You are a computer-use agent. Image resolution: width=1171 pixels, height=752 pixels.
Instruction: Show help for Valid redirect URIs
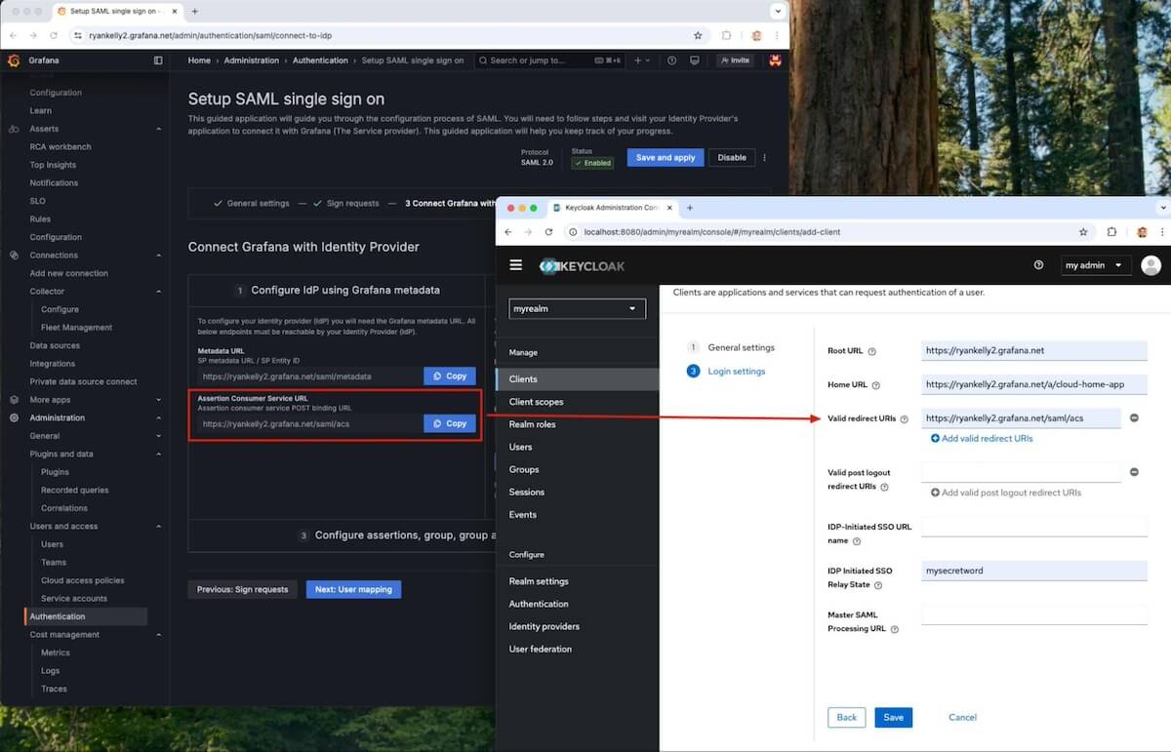[904, 419]
